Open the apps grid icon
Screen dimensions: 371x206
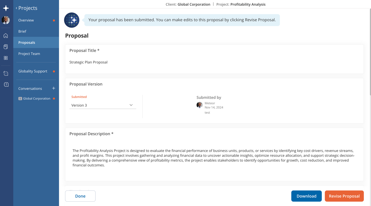[6, 58]
